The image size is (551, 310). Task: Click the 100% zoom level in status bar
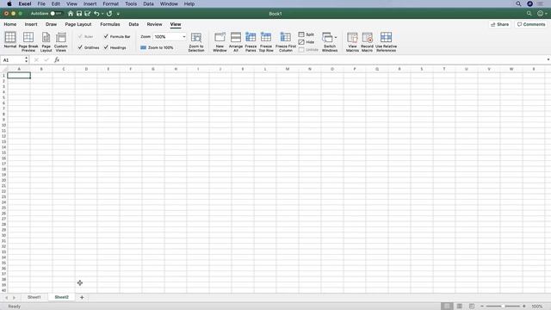pyautogui.click(x=537, y=307)
